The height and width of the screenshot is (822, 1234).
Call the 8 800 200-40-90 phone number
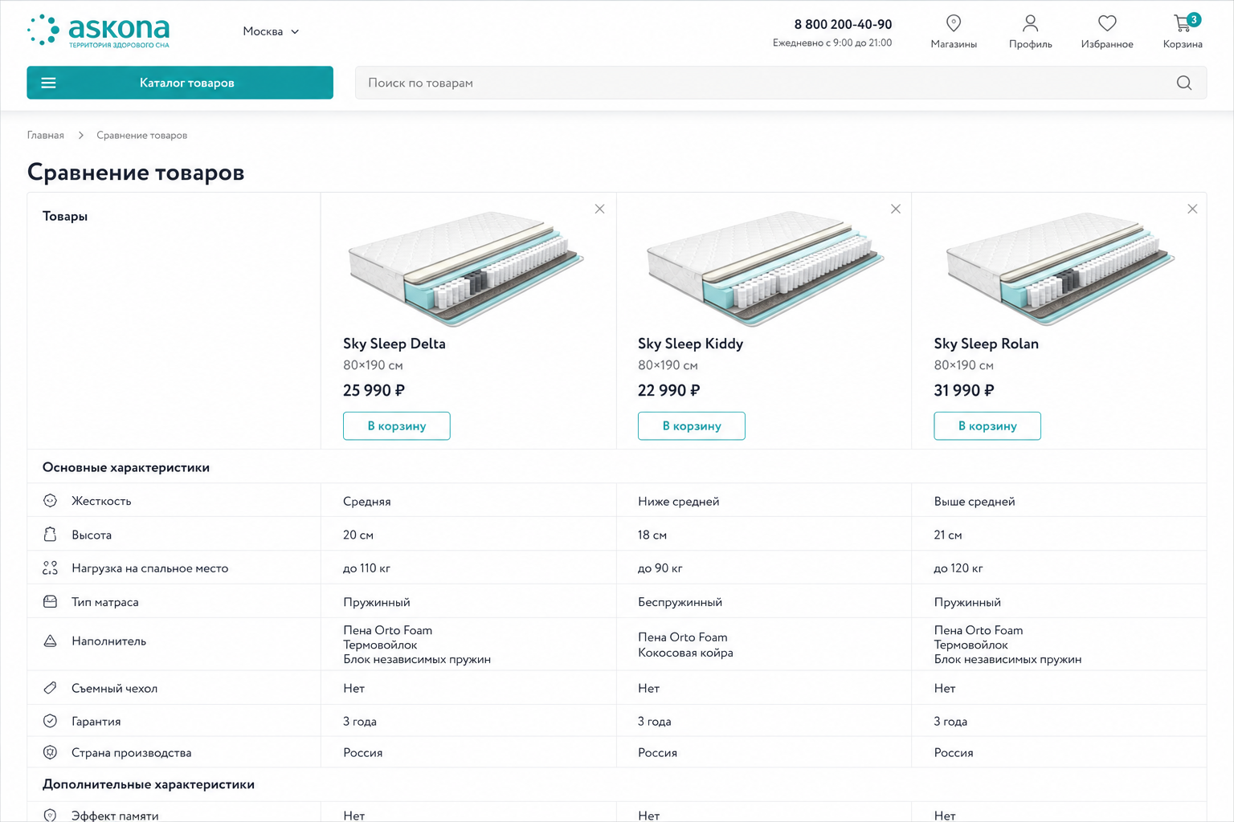coord(843,24)
